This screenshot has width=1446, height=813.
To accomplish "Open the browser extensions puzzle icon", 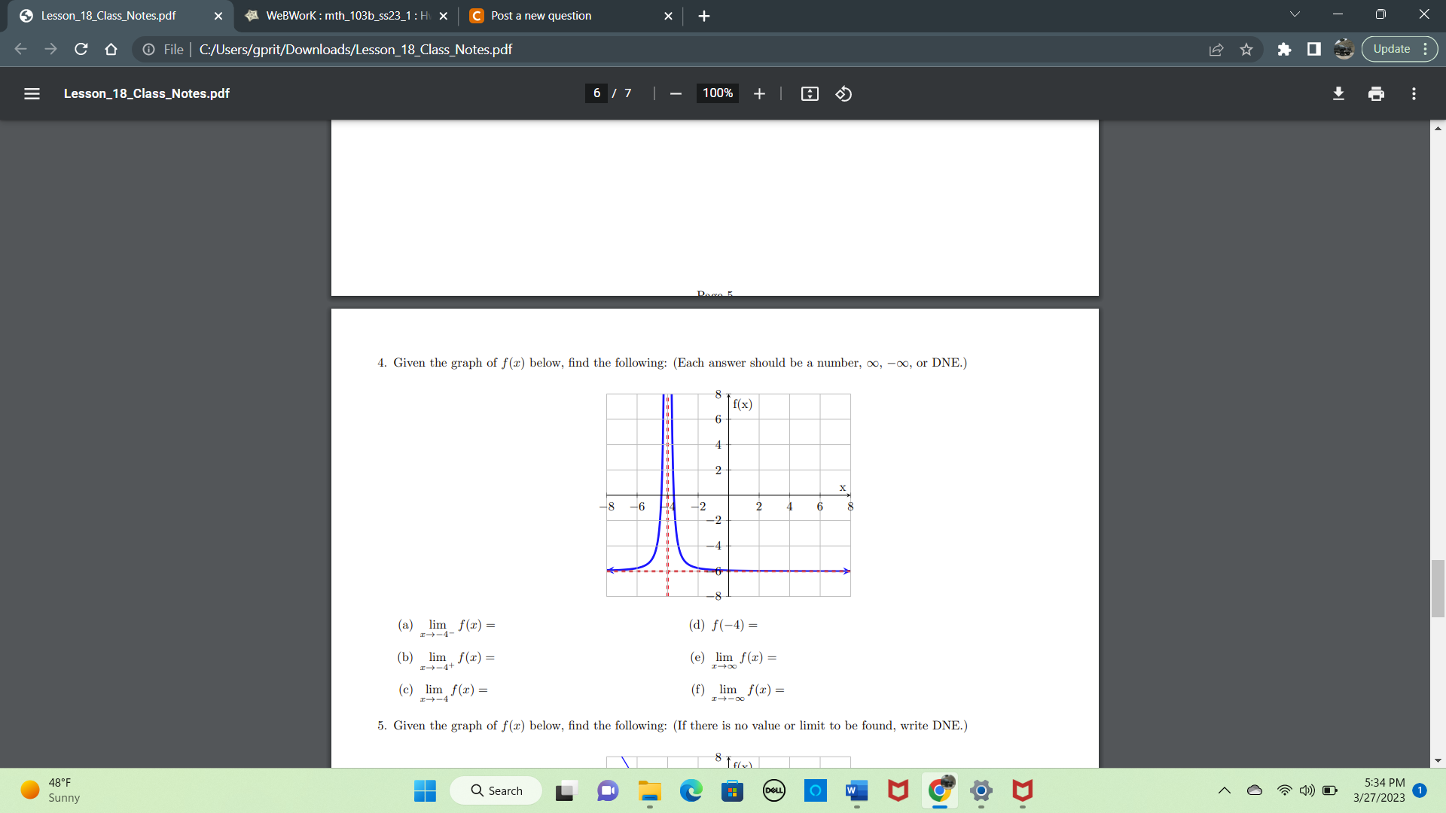I will click(x=1284, y=50).
